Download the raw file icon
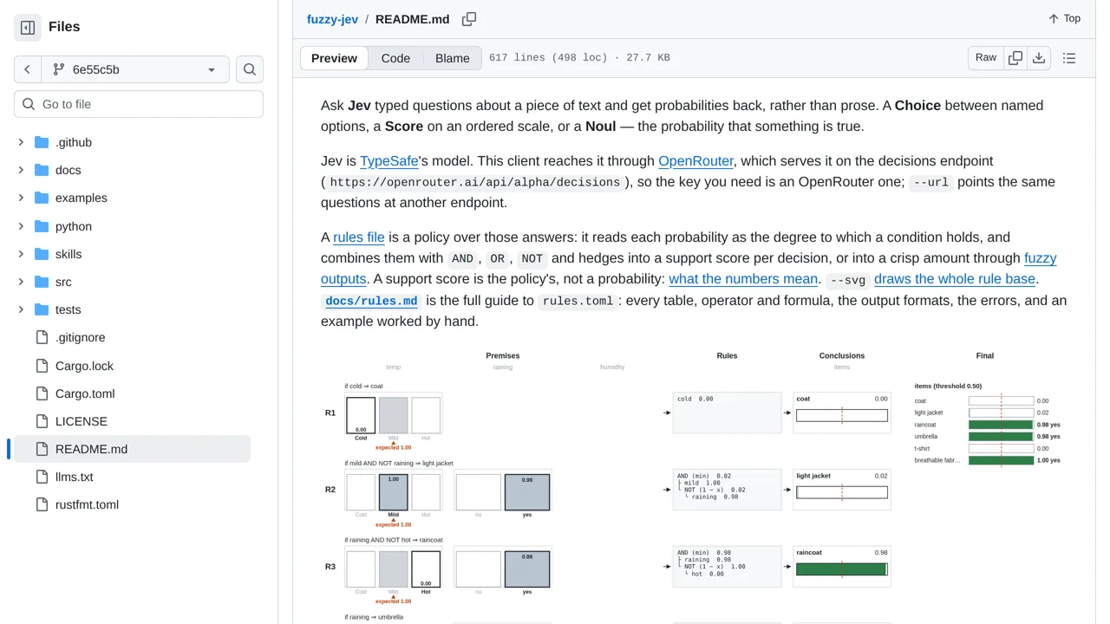The width and height of the screenshot is (1110, 624). point(1039,58)
